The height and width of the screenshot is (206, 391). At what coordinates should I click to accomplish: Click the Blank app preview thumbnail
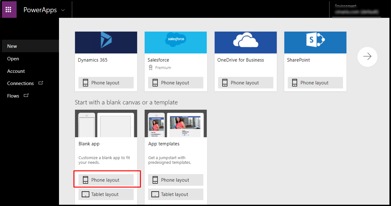pyautogui.click(x=106, y=123)
